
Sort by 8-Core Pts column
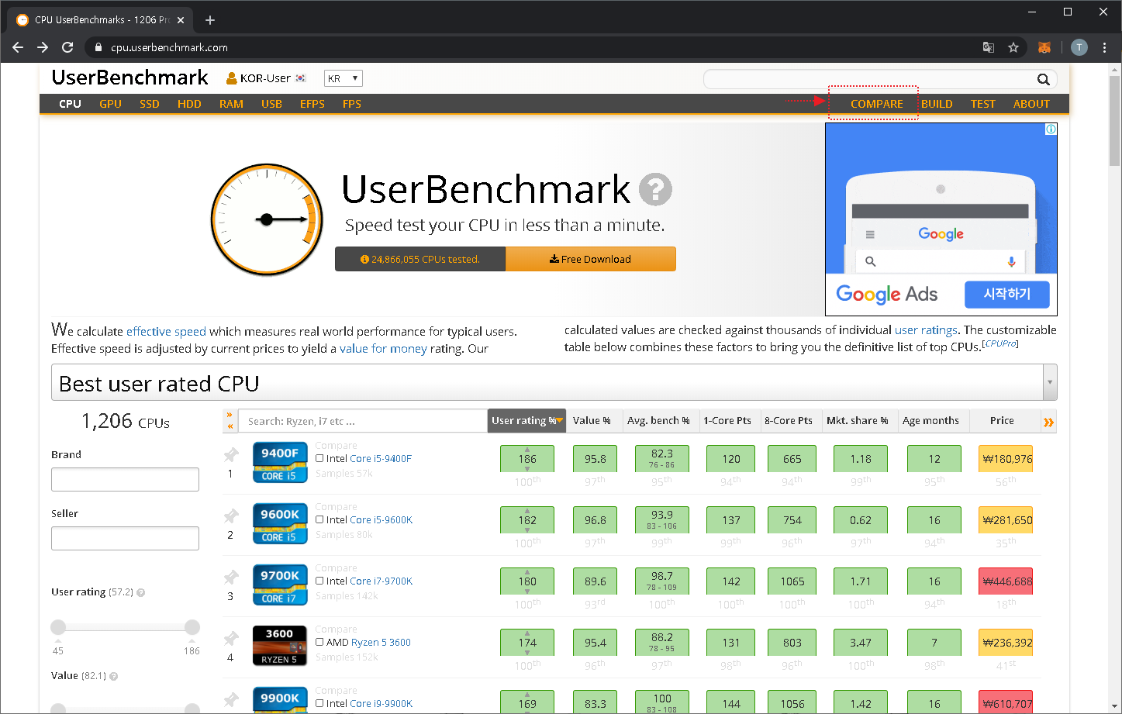pos(789,420)
